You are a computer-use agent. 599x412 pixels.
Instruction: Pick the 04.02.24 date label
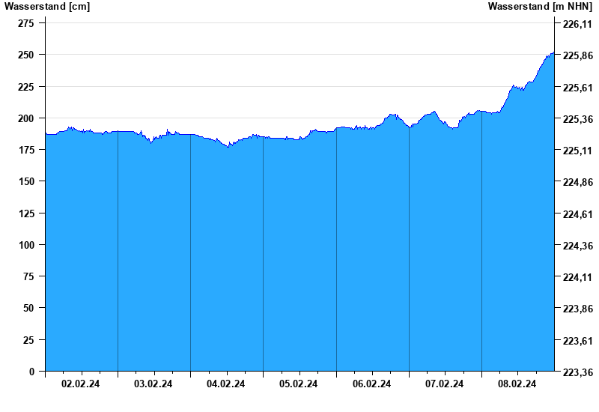tap(225, 384)
